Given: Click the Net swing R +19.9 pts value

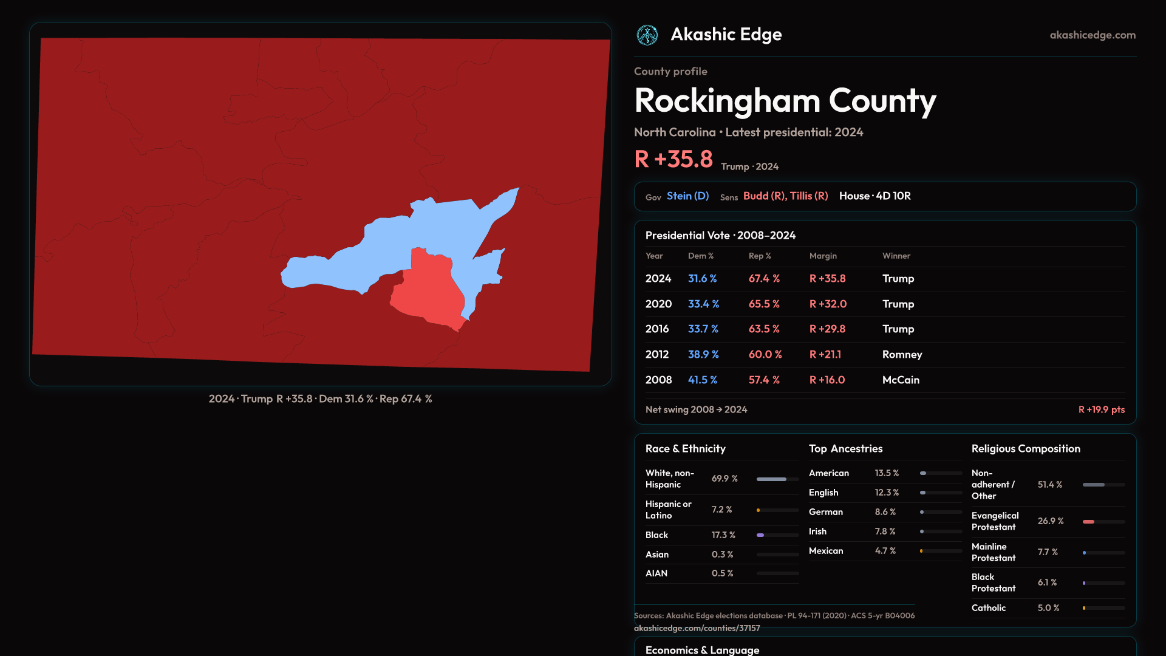Looking at the screenshot, I should point(1101,410).
